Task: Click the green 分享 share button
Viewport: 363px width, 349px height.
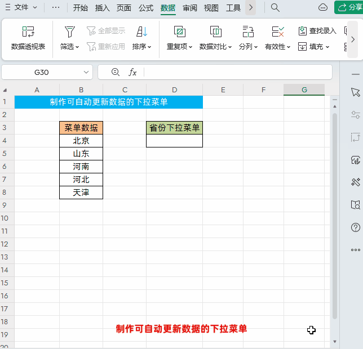Action: click(x=349, y=7)
